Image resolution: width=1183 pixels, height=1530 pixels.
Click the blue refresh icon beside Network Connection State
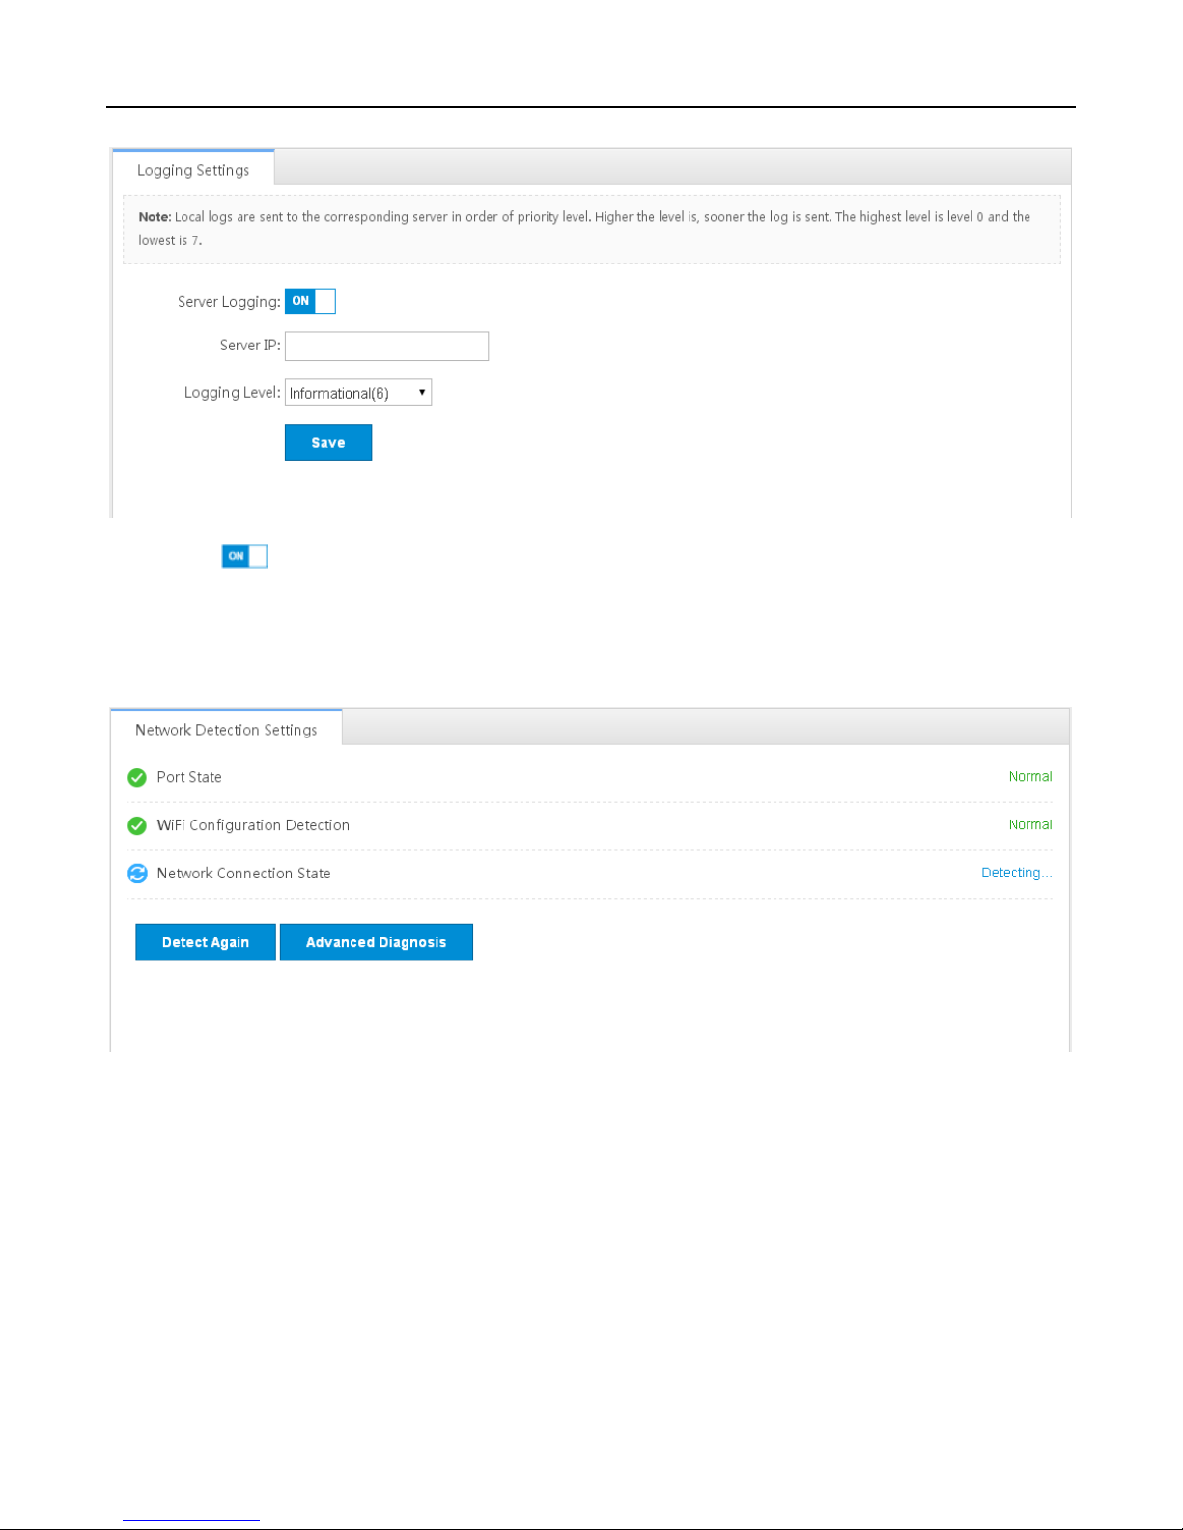137,874
